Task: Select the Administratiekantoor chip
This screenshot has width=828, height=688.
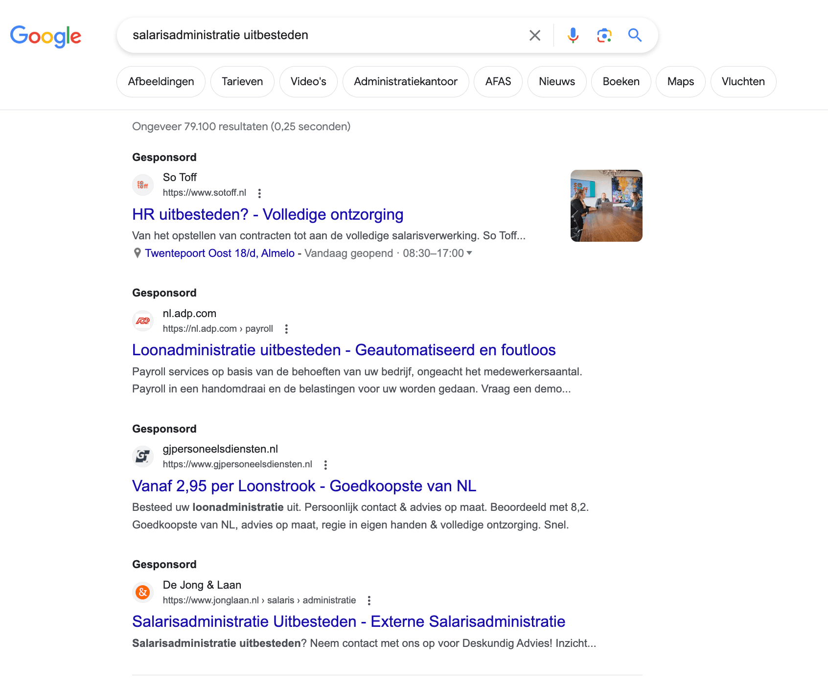Action: click(406, 82)
